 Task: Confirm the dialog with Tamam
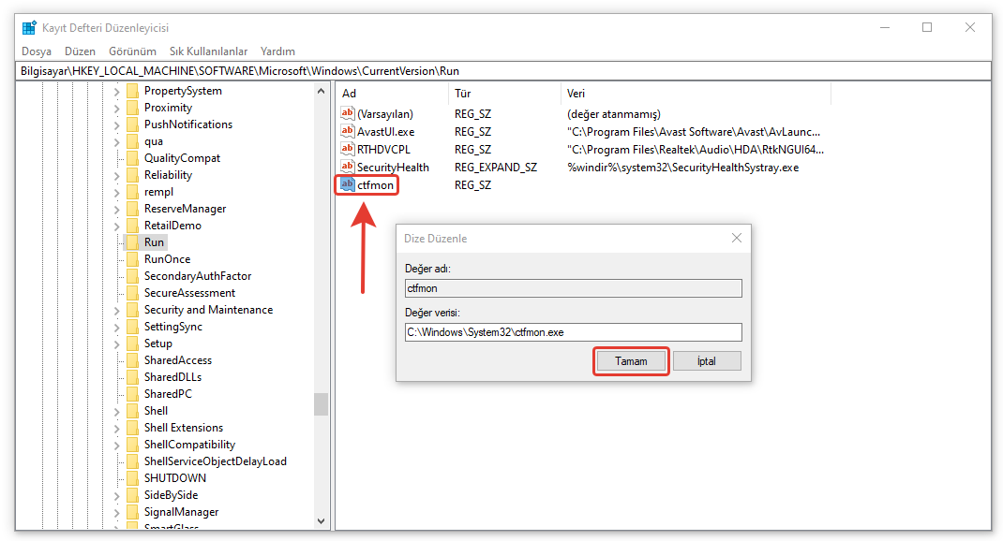click(x=631, y=361)
